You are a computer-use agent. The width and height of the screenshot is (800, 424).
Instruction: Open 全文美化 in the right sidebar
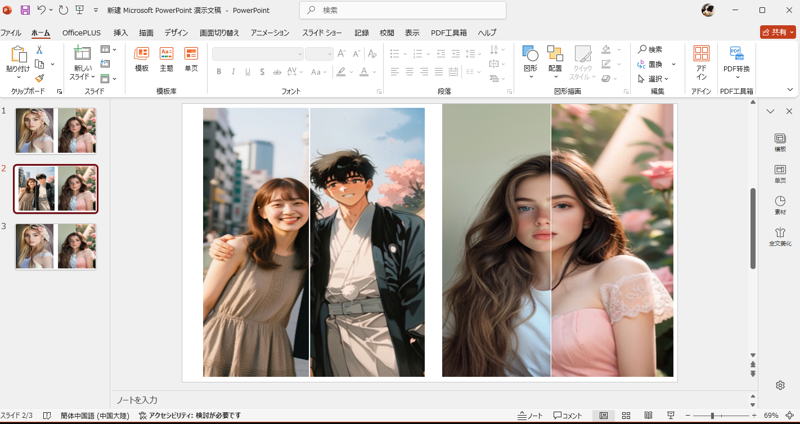point(780,237)
